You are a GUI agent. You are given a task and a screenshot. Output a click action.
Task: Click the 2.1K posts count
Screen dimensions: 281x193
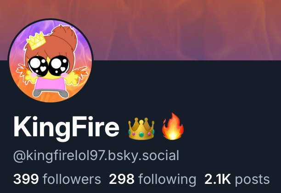point(237,180)
